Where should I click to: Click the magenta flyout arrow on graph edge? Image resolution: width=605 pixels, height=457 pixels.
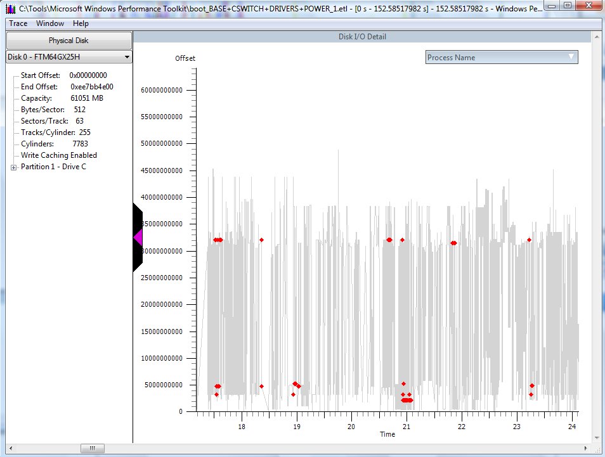pyautogui.click(x=138, y=237)
